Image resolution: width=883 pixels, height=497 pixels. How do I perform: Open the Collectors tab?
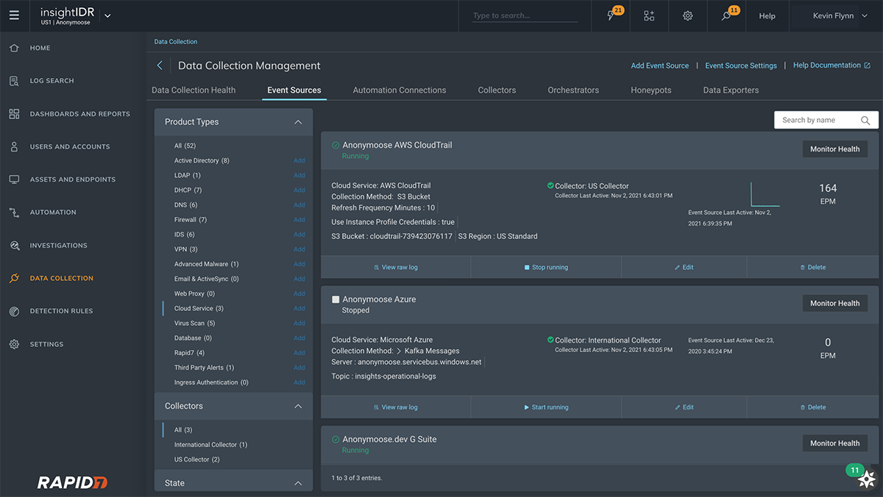497,90
